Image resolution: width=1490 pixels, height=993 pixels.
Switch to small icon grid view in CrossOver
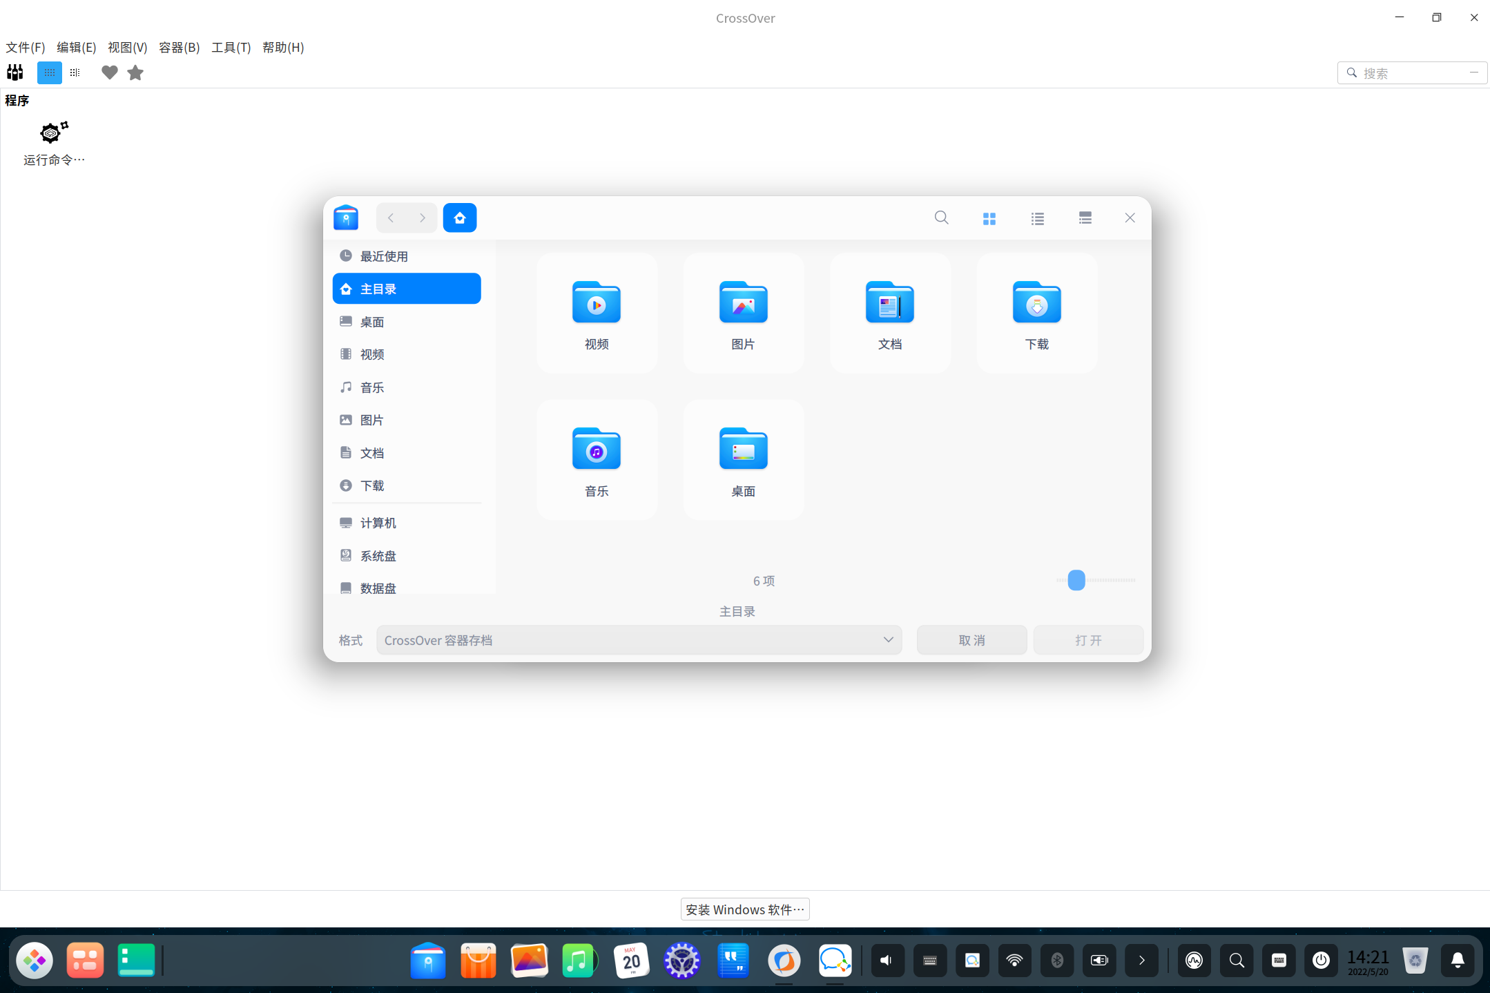tap(75, 73)
